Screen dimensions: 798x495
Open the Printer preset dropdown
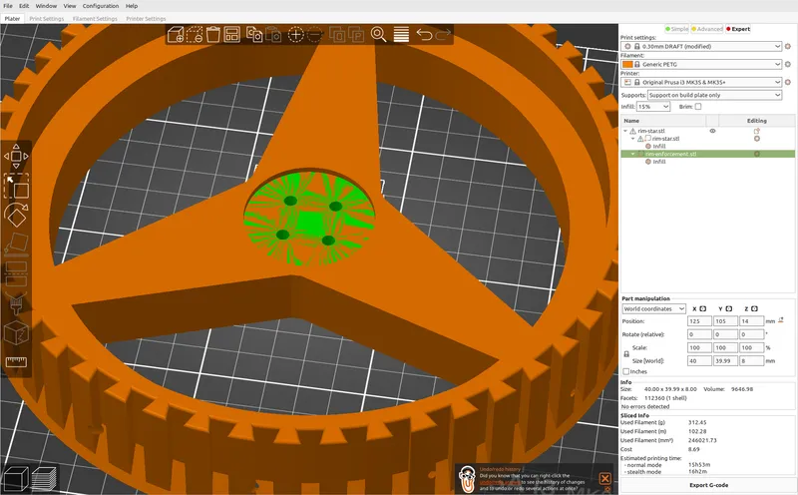[701, 82]
